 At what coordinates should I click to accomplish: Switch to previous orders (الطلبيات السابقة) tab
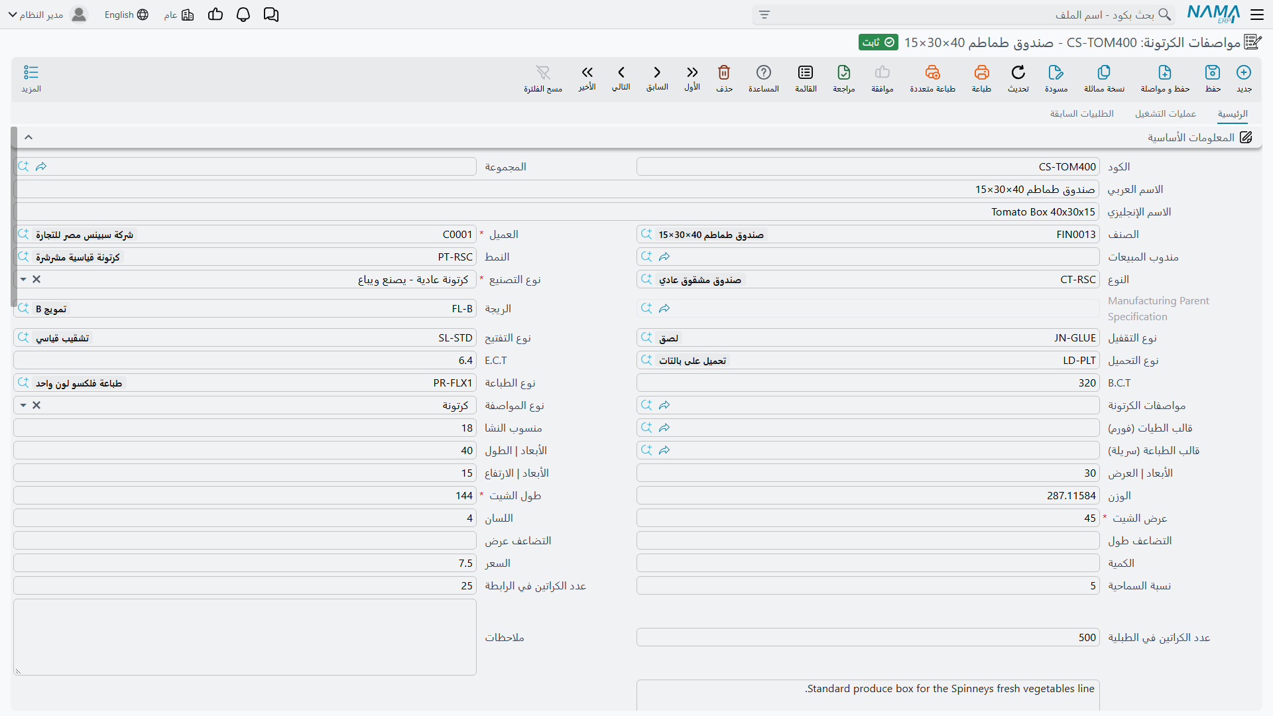1081,114
